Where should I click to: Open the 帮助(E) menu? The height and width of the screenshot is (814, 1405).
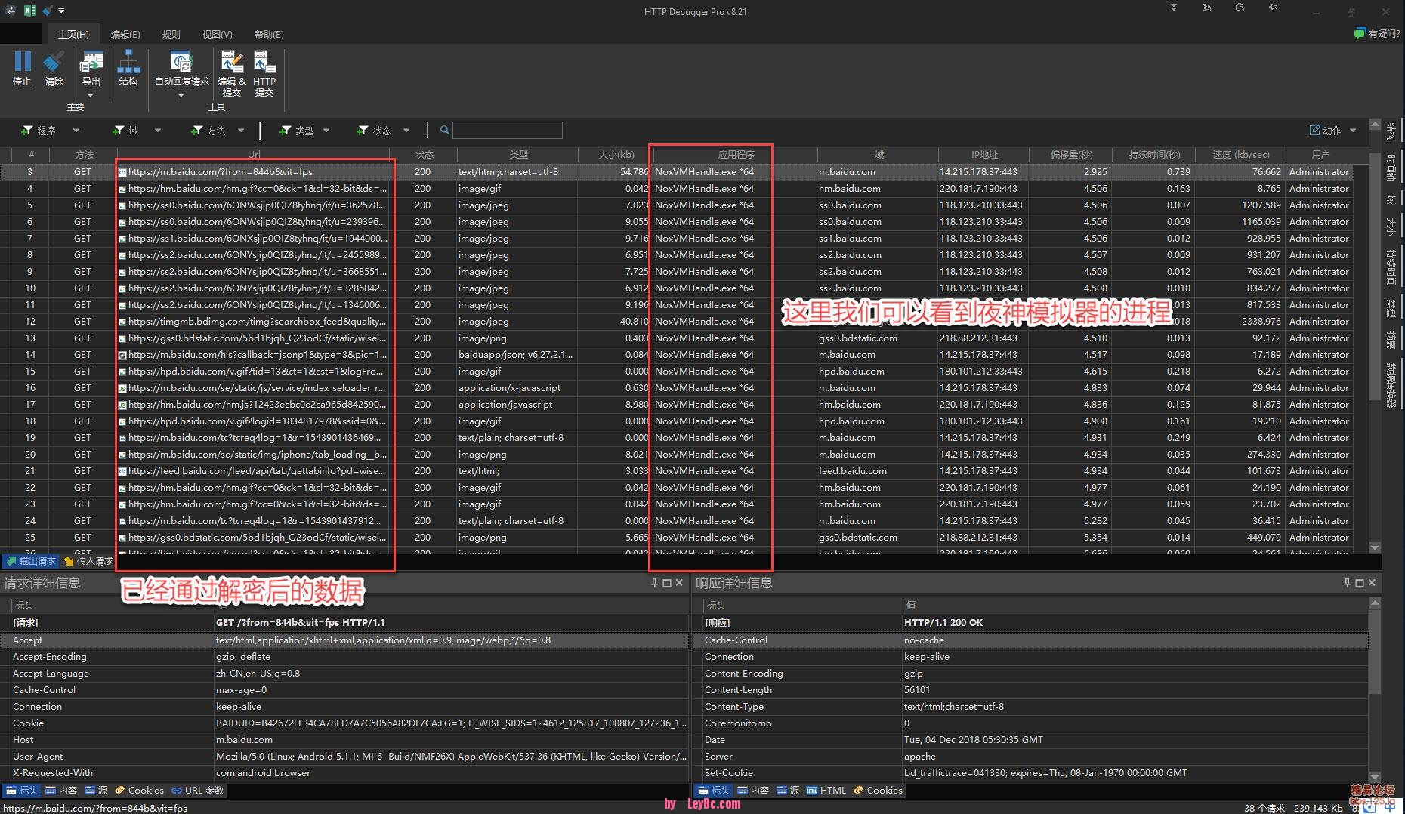click(269, 34)
